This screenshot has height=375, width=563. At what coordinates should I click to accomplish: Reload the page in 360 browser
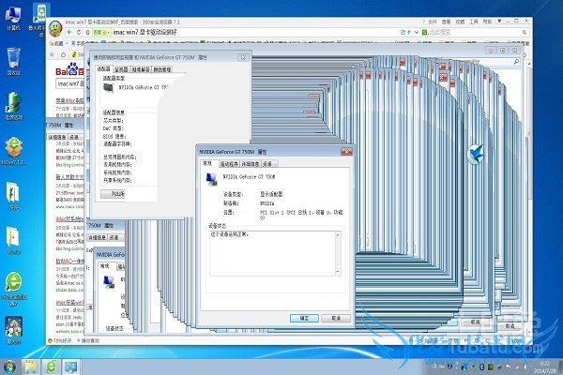coord(79,32)
